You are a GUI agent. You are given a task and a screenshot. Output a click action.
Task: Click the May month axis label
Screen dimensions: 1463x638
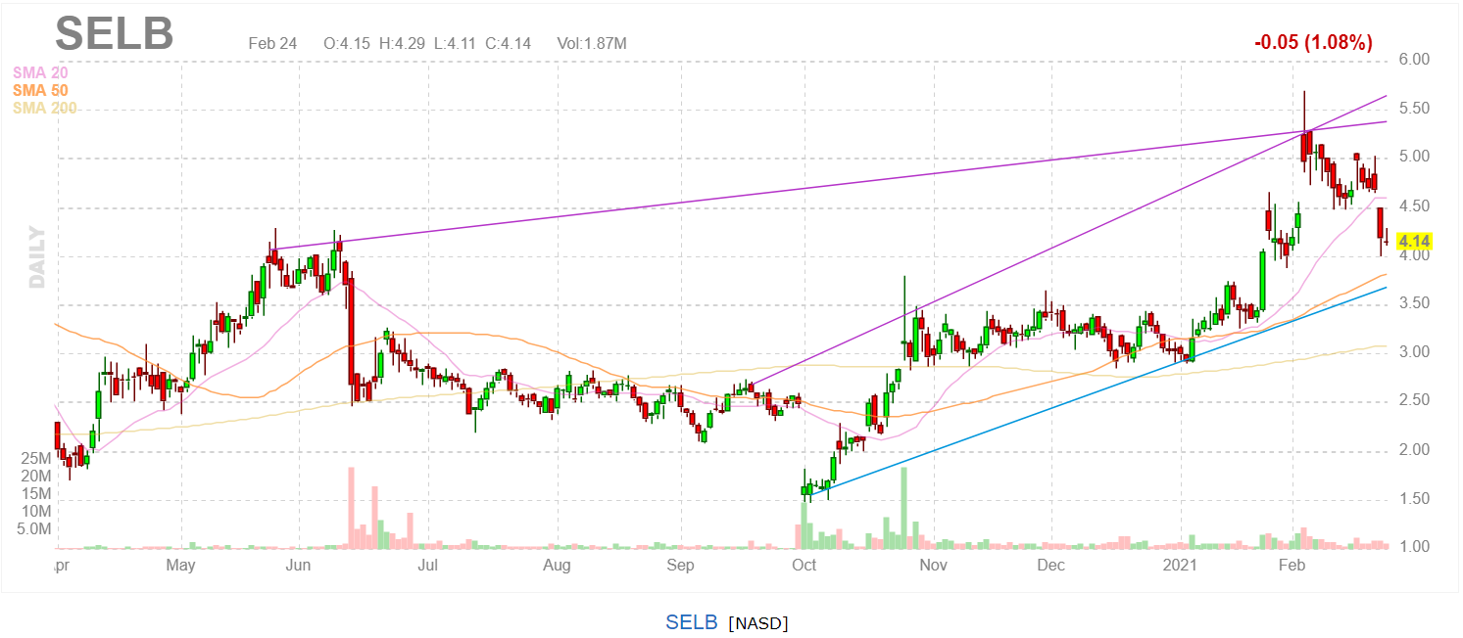pos(180,566)
